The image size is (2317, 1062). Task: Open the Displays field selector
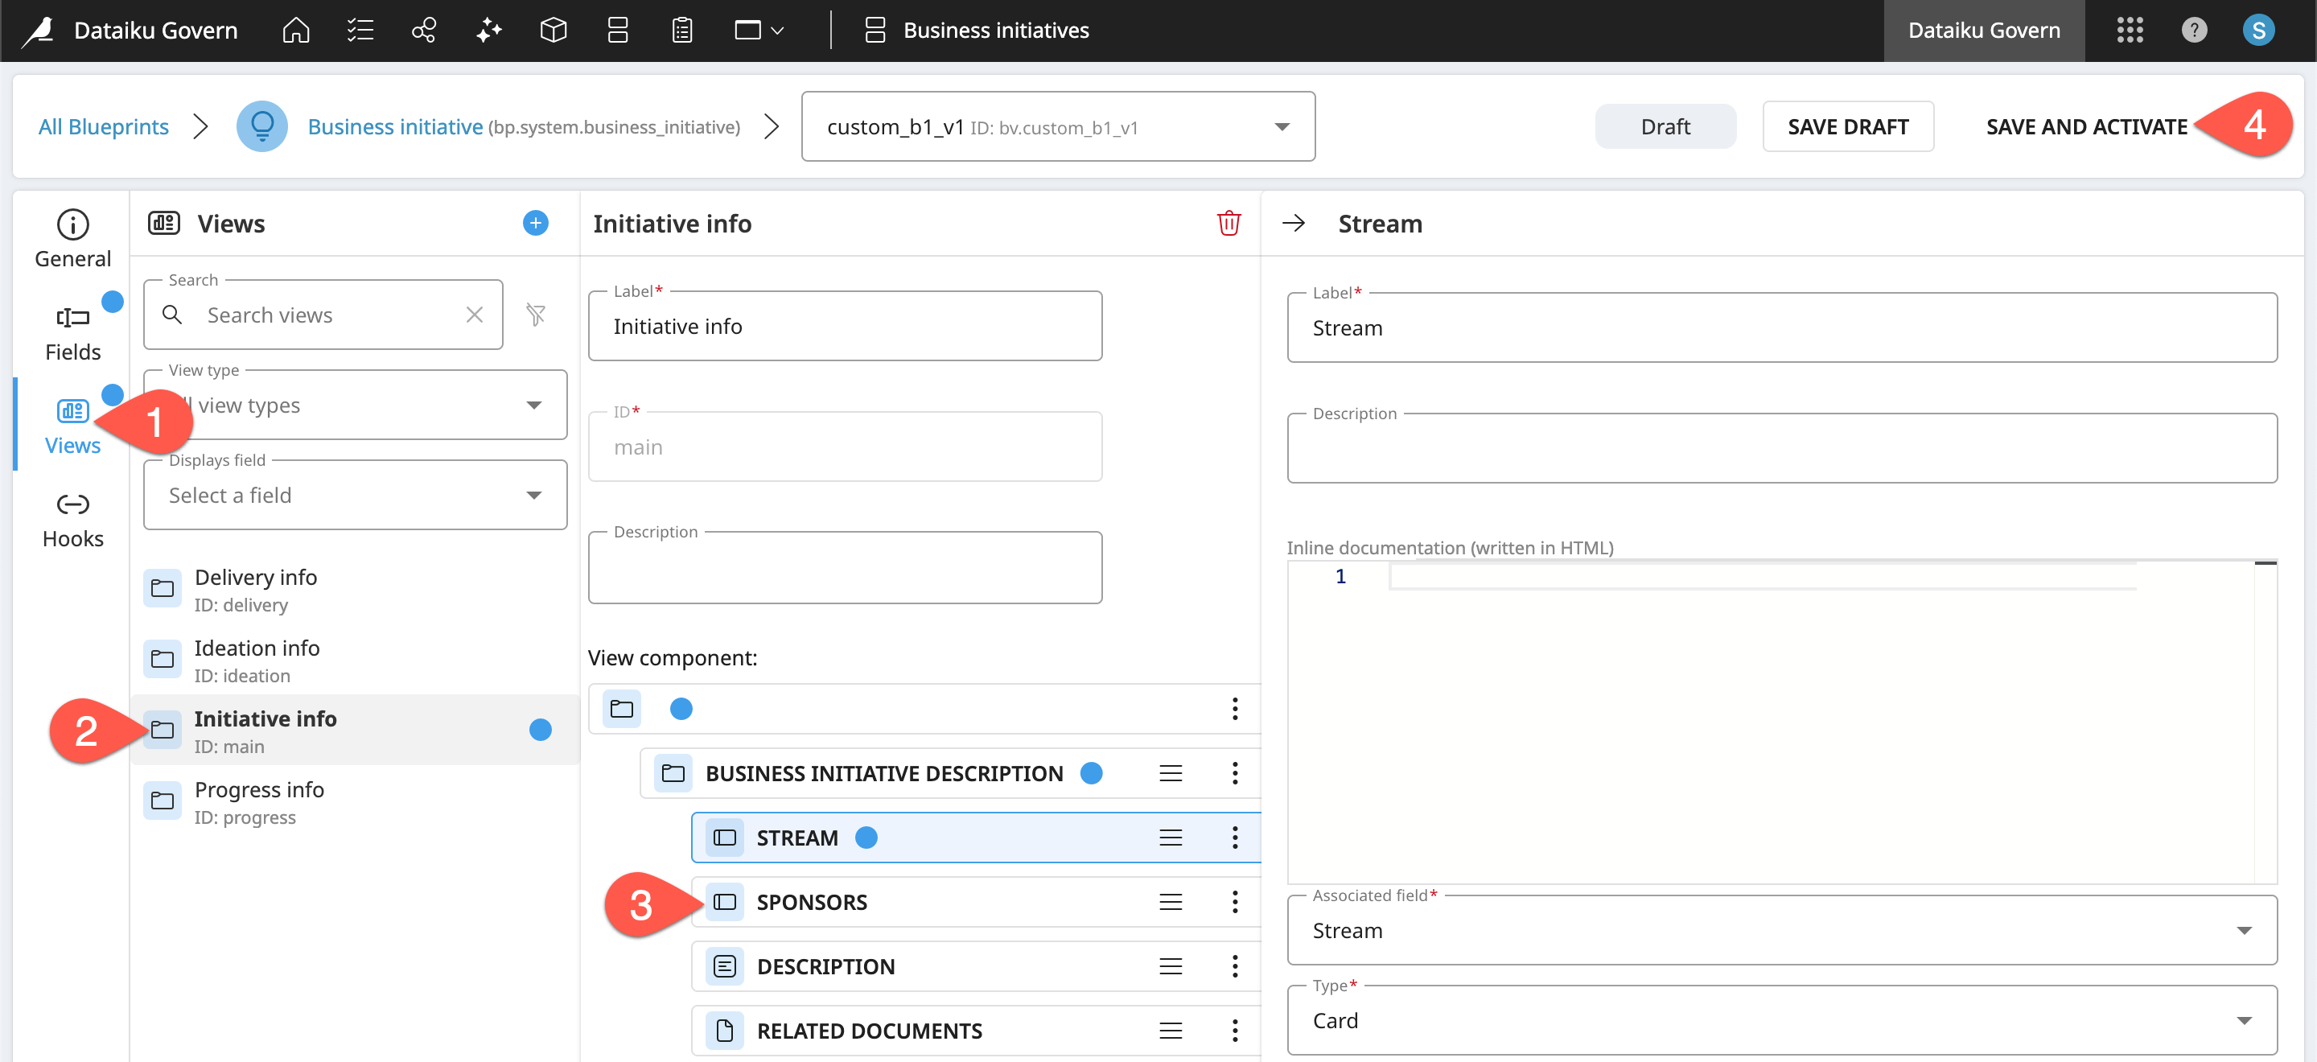click(x=534, y=495)
